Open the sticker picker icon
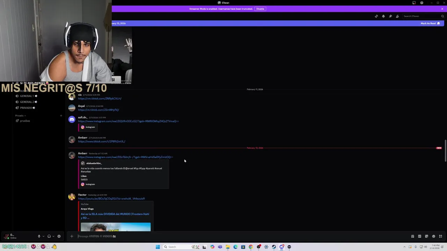447x251 pixels. coord(426,236)
